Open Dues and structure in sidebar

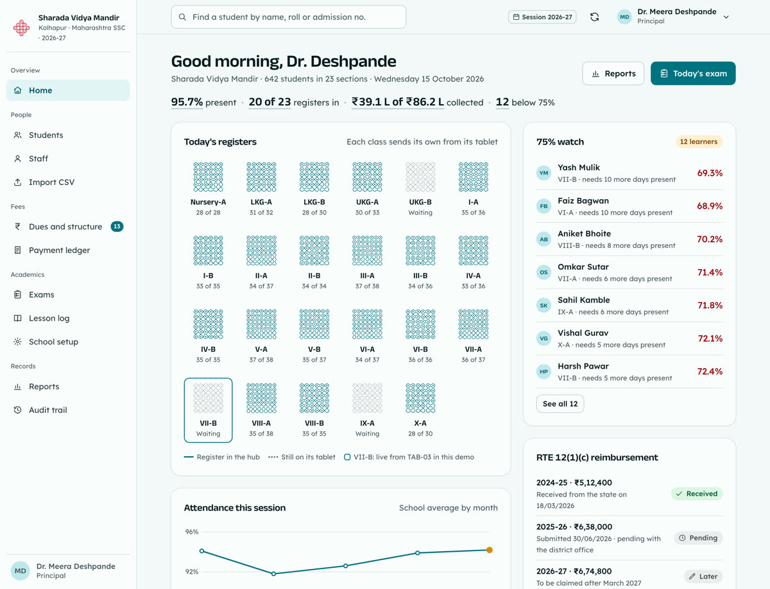(x=68, y=227)
